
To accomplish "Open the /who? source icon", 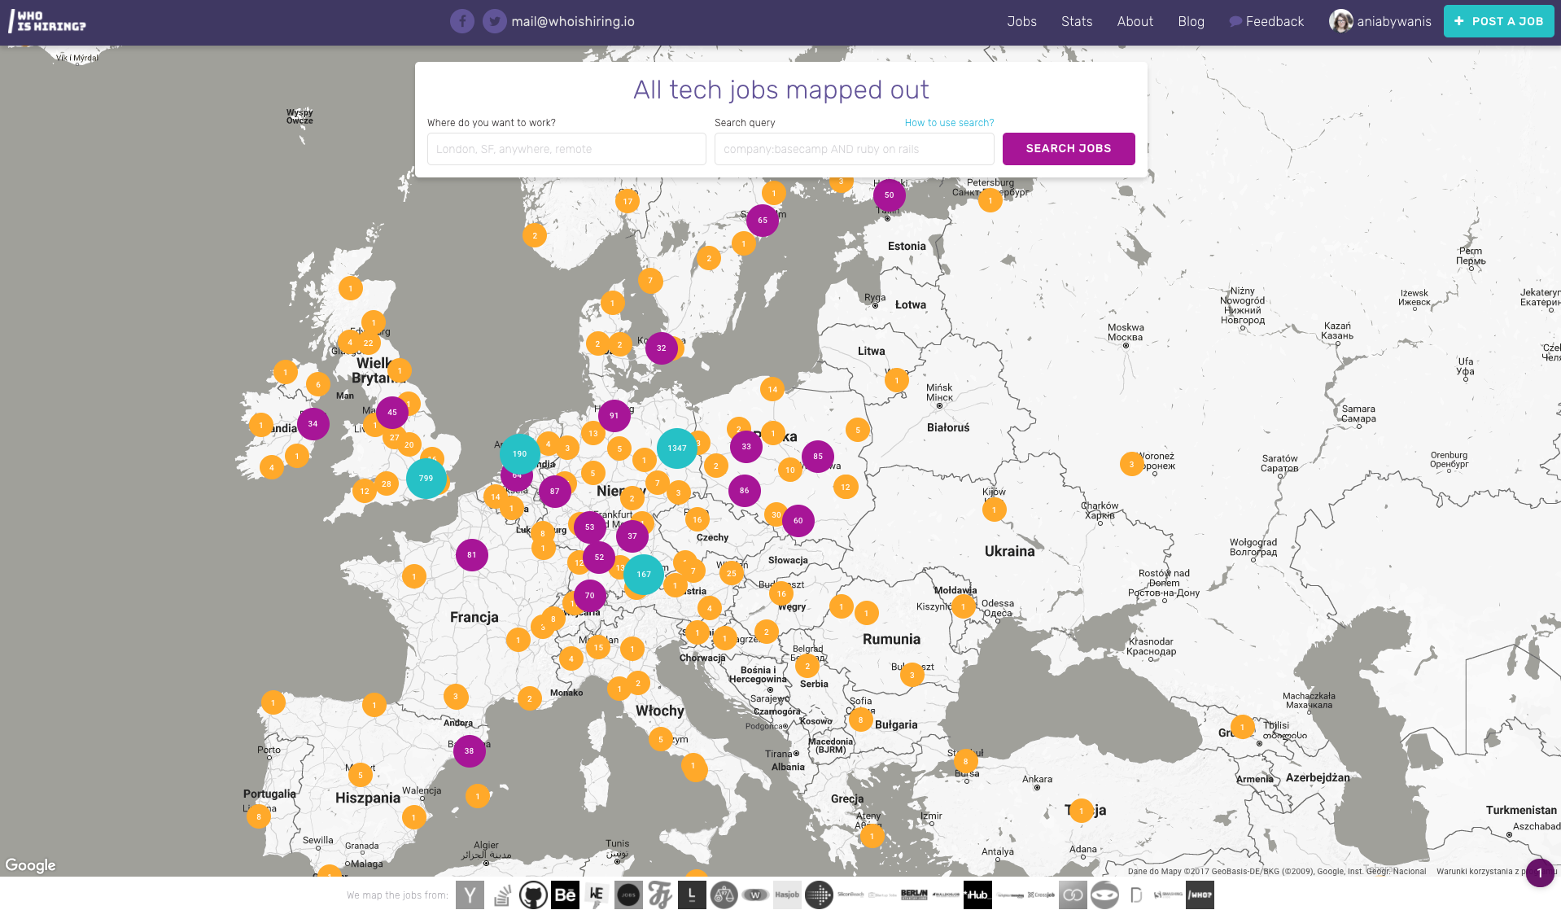I will coord(1200,895).
